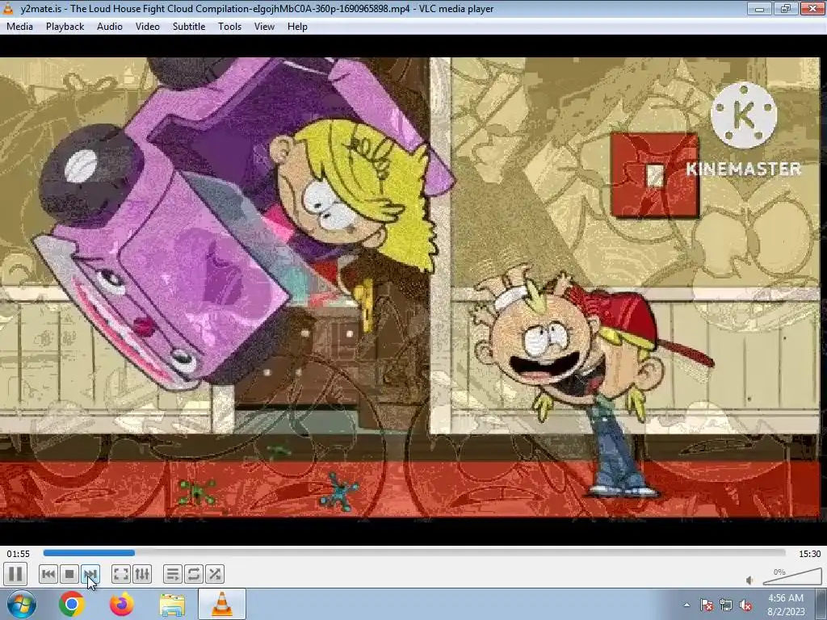The width and height of the screenshot is (827, 620).
Task: Open Action Center flag tray icon
Action: point(707,605)
